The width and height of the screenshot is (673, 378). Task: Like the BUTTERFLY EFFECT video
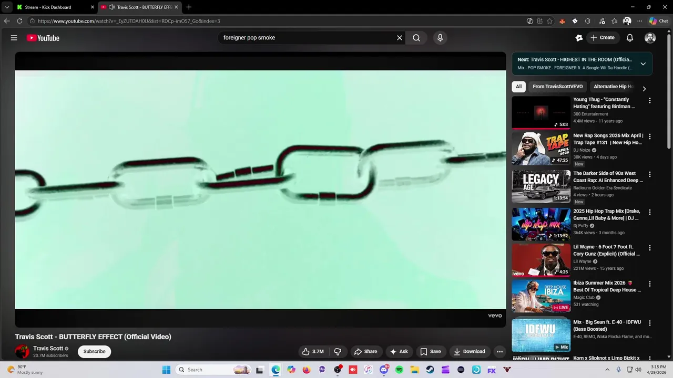[313, 352]
